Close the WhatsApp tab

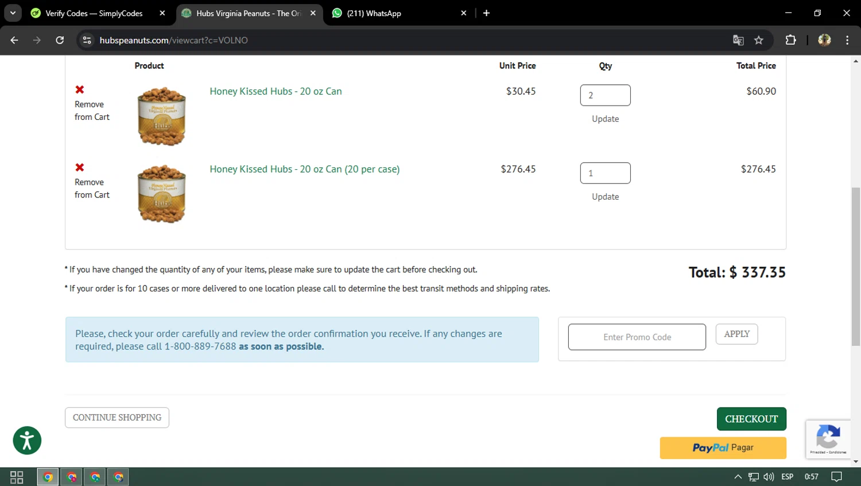[464, 13]
